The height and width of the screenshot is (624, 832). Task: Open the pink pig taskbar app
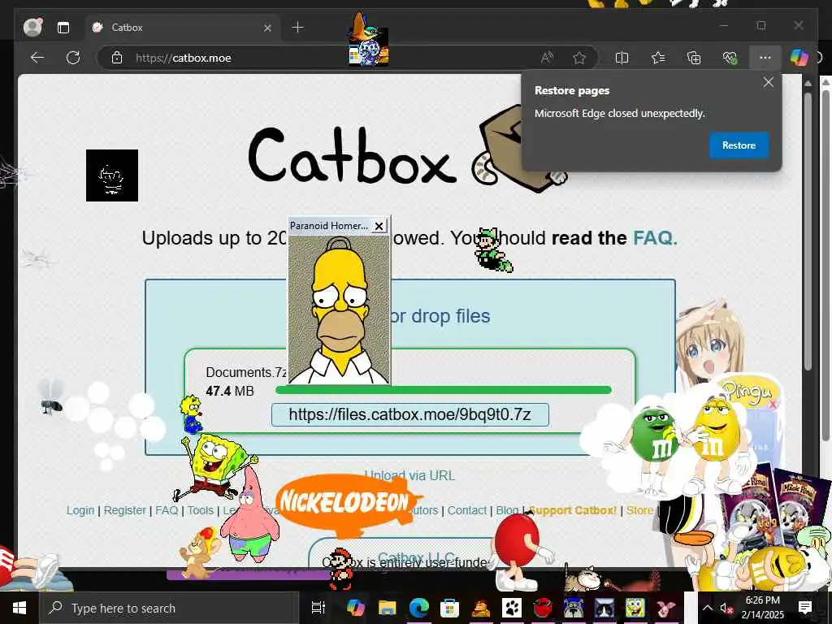(x=665, y=608)
